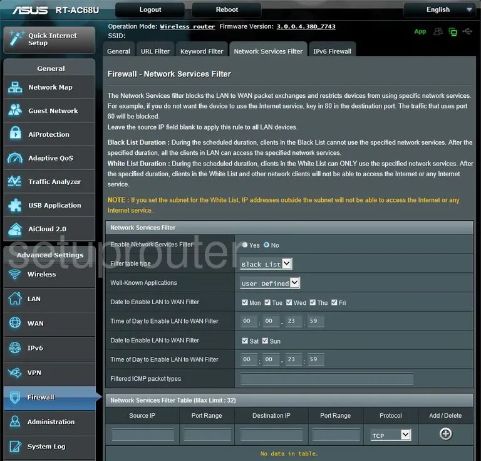Open the Guest Network people icon
481x461 pixels.
coord(15,110)
